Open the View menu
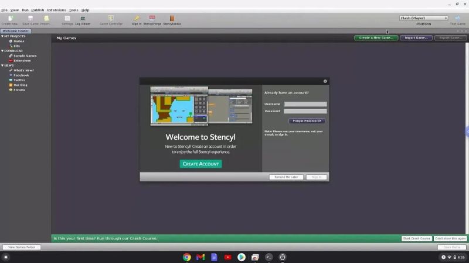Viewport: 469px width, 263px height. pyautogui.click(x=14, y=10)
